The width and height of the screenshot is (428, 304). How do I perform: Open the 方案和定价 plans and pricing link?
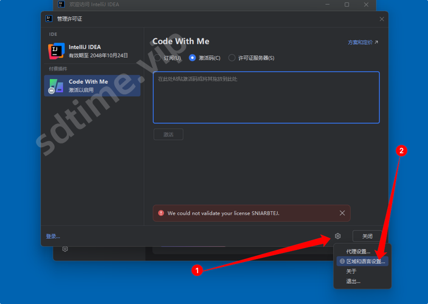[x=363, y=43]
